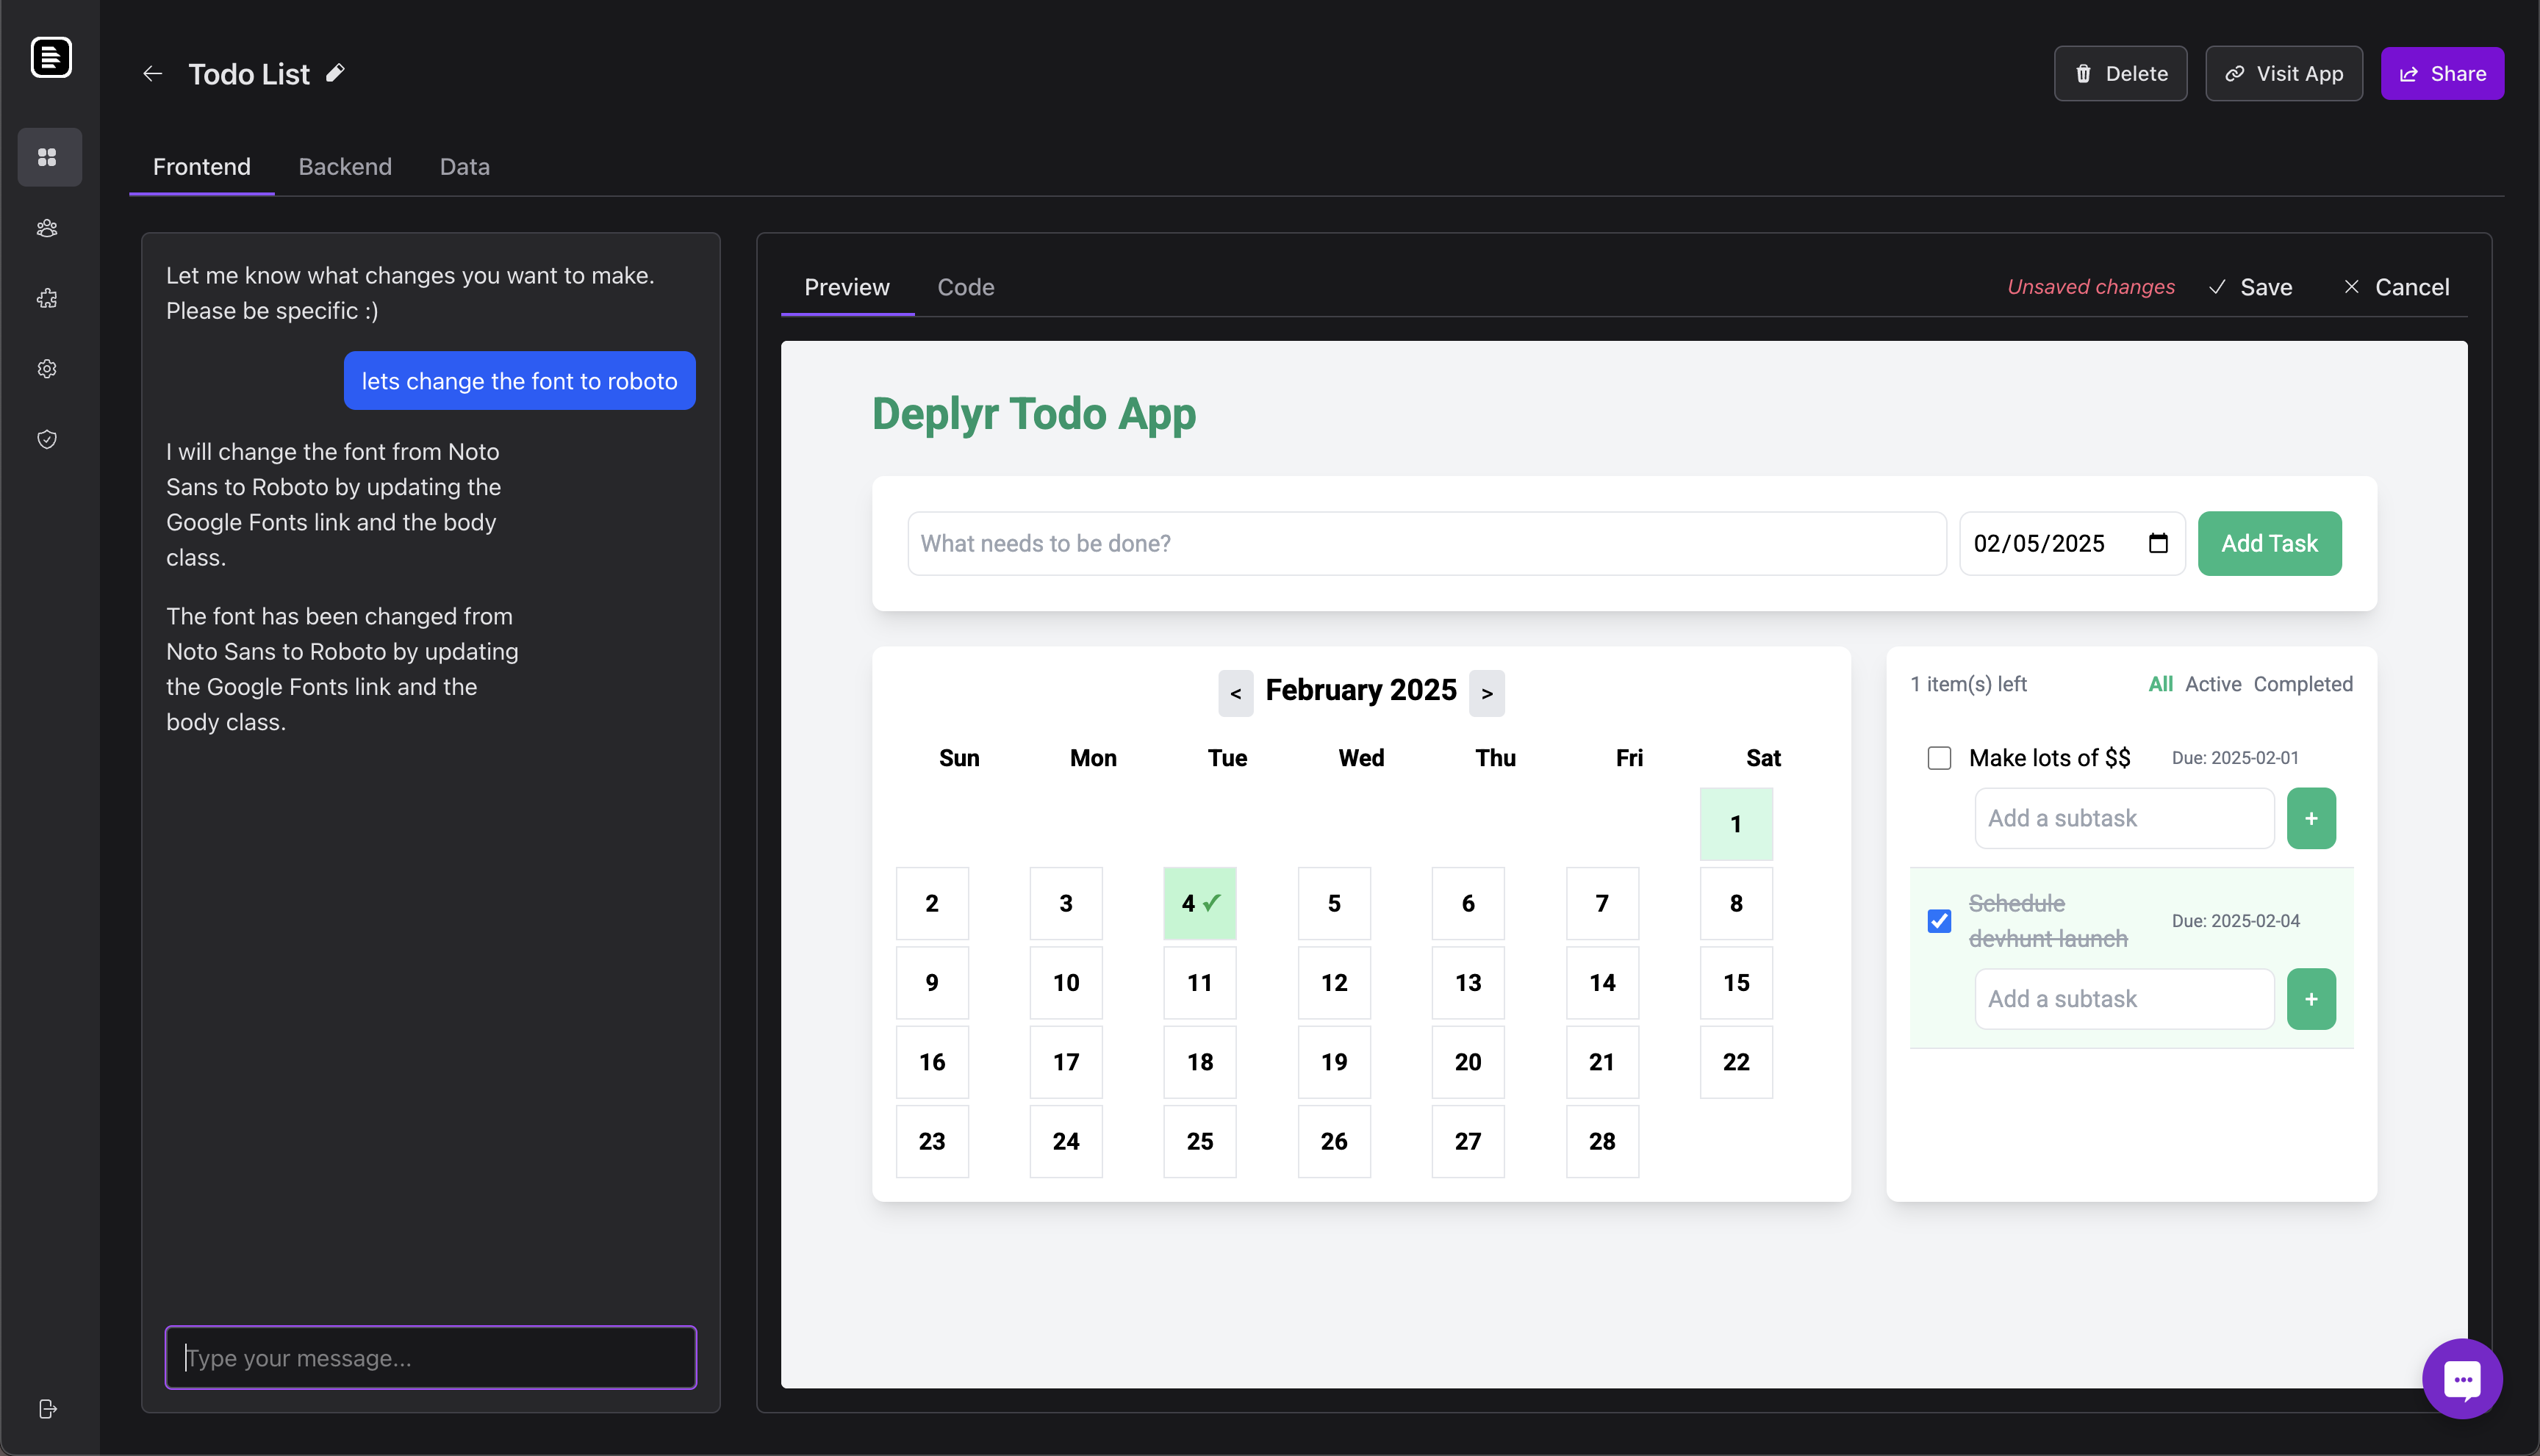Click the pencil icon beside Todo List
The height and width of the screenshot is (1456, 2540).
pyautogui.click(x=335, y=73)
